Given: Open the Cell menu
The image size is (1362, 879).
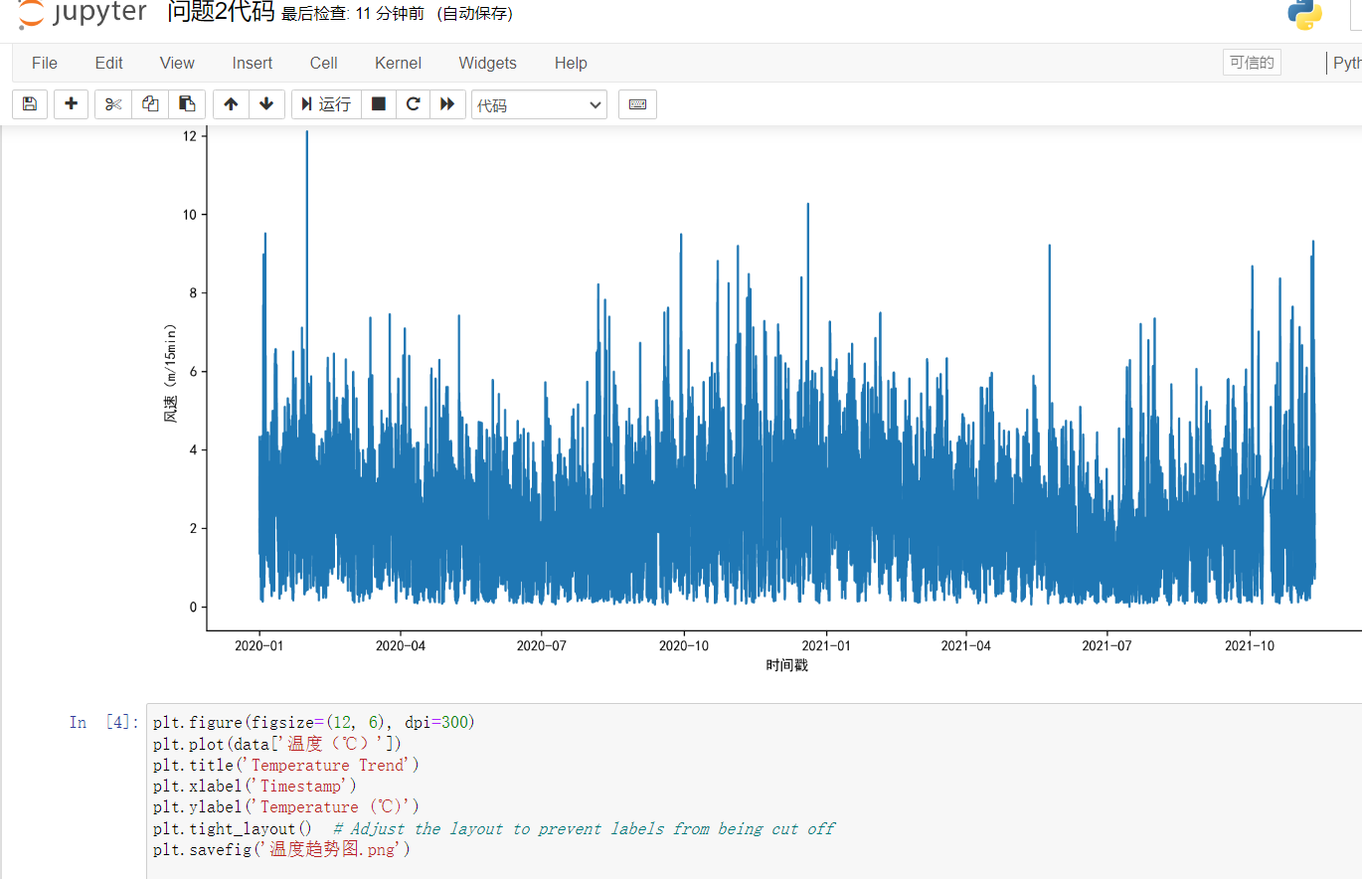Looking at the screenshot, I should click(323, 63).
